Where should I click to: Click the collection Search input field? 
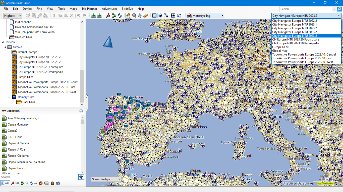pyautogui.click(x=37, y=177)
